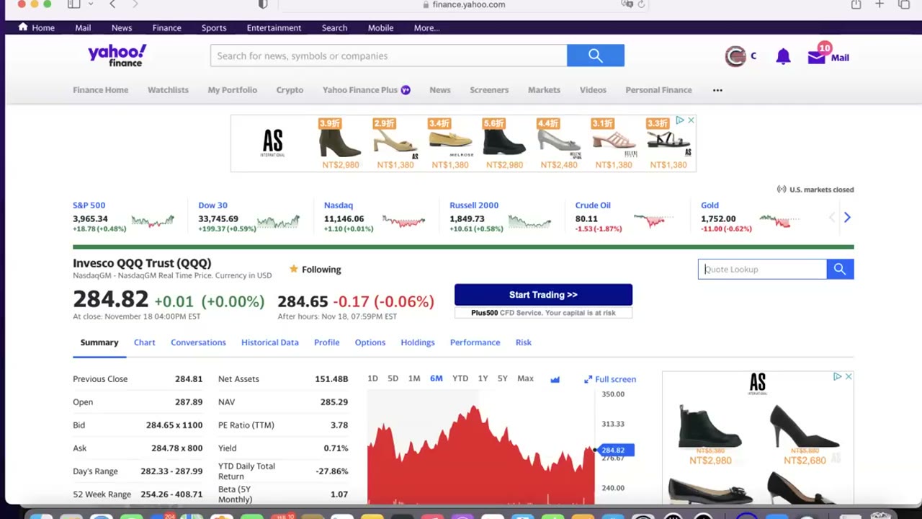The height and width of the screenshot is (519, 922).
Task: Select the 5Y chart range
Action: pyautogui.click(x=502, y=378)
